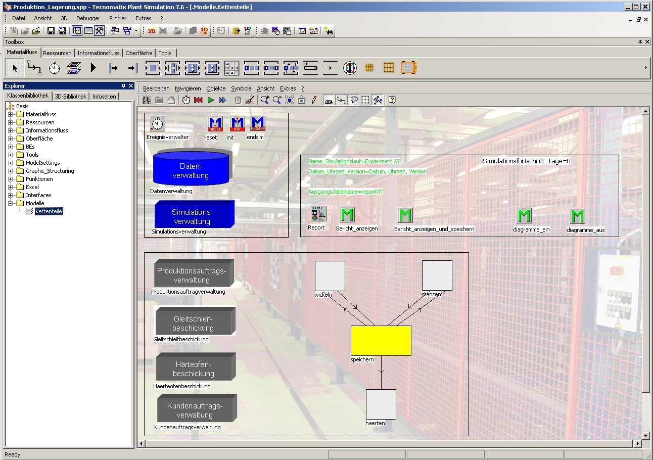Collapse the Modelle folder

point(10,203)
